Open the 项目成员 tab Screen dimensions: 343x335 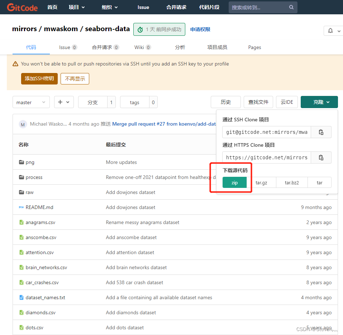coord(217,47)
